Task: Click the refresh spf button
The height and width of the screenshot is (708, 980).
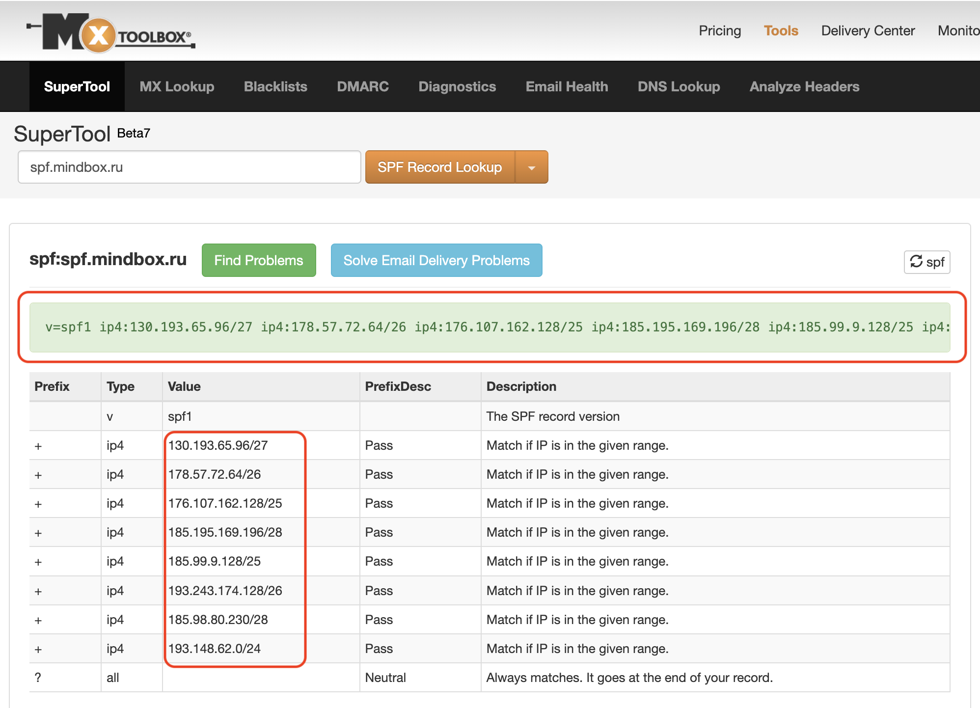Action: pyautogui.click(x=927, y=262)
